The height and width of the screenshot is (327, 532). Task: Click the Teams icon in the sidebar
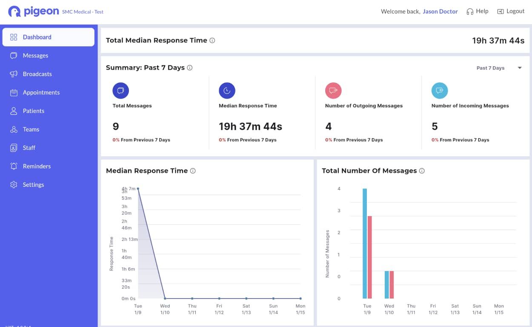click(13, 129)
